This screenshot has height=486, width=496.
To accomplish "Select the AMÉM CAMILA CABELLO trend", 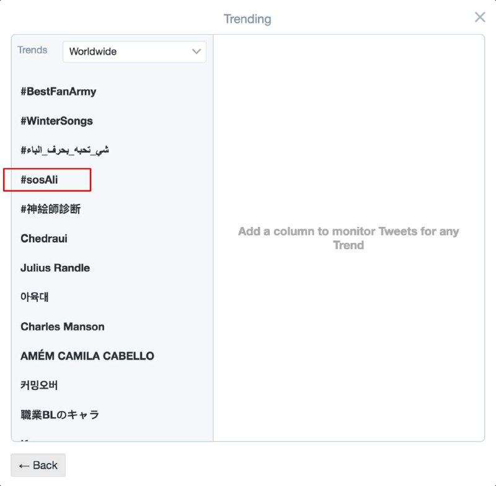I will point(87,356).
